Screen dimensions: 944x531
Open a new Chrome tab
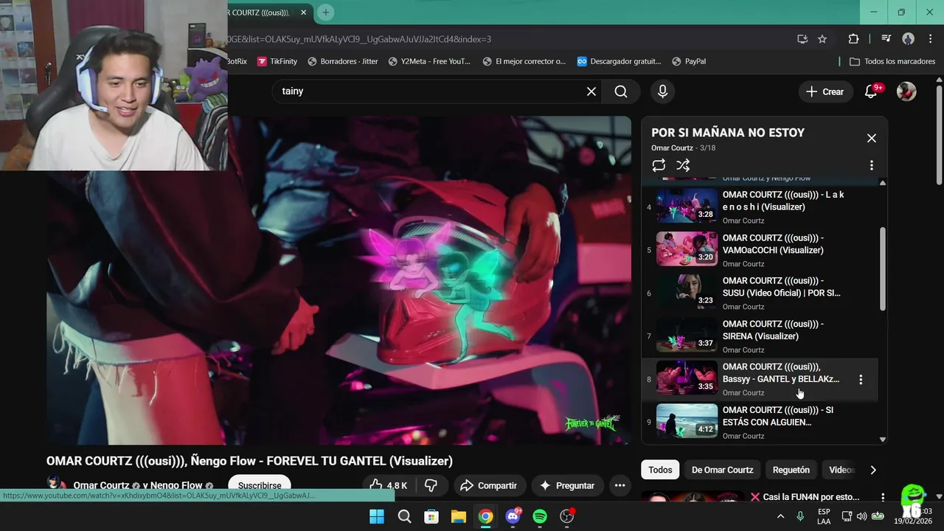click(x=325, y=13)
